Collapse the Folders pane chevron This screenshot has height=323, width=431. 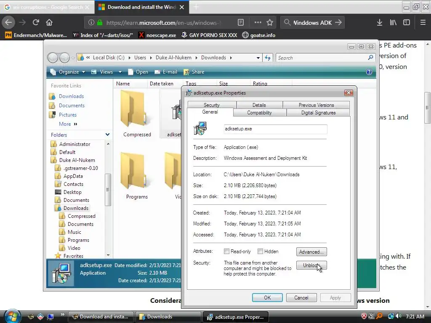pos(107,135)
